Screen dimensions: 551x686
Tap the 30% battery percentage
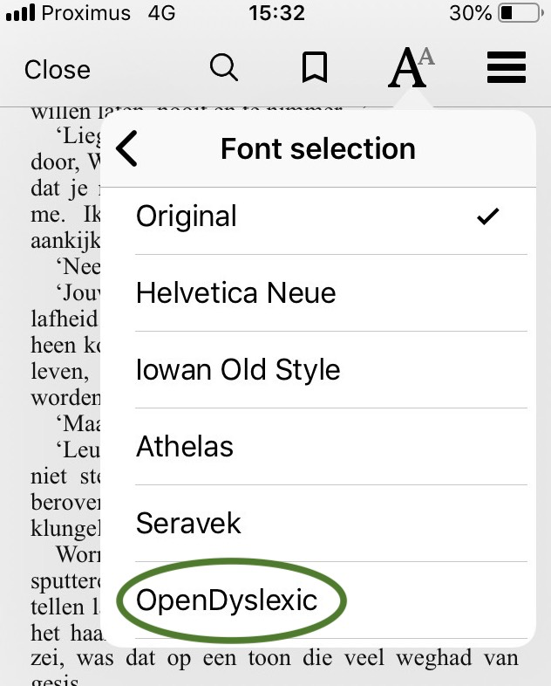pos(471,14)
